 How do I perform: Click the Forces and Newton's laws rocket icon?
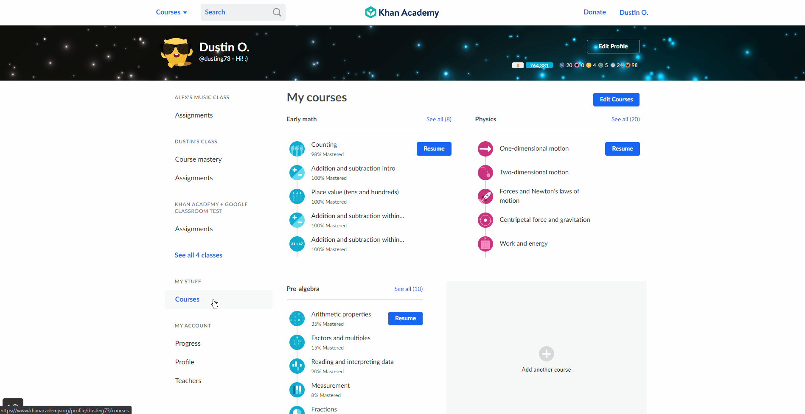(x=485, y=196)
